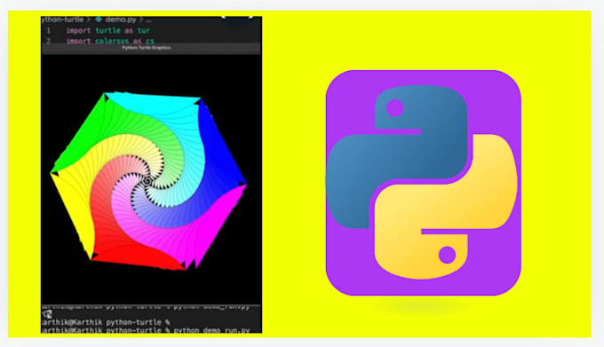Image resolution: width=604 pixels, height=347 pixels.
Task: Expand the demo.py breadcrumb entry
Action: (x=121, y=20)
